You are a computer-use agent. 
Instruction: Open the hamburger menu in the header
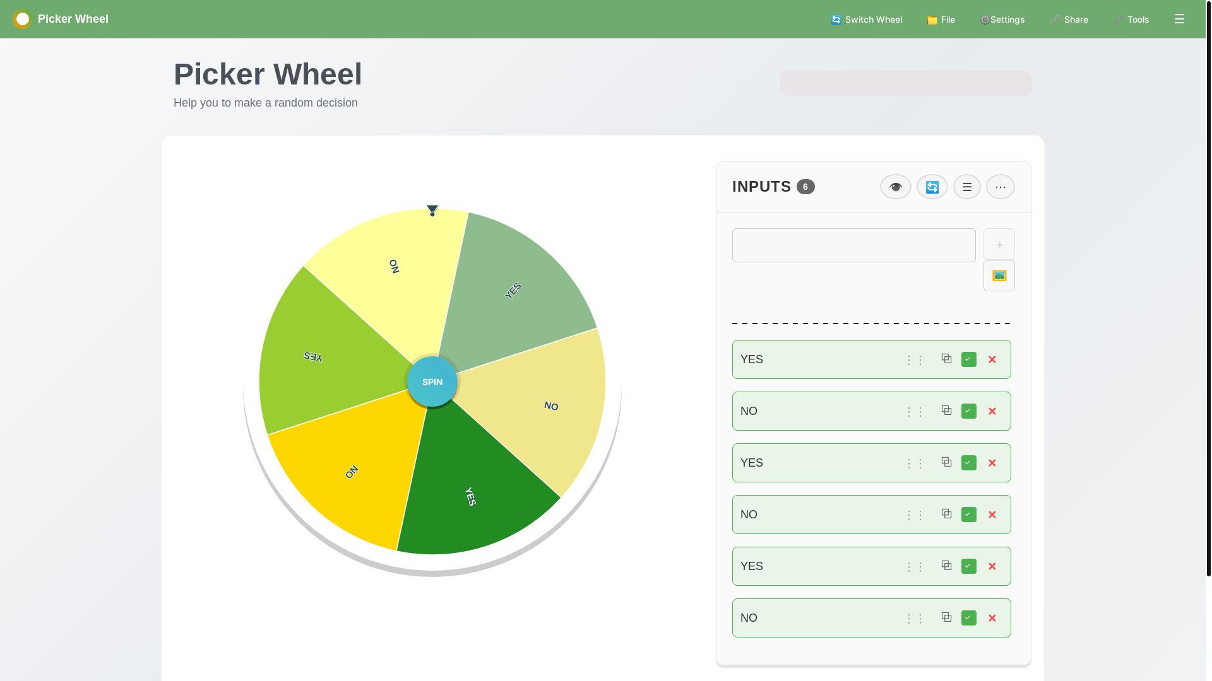[x=1179, y=19]
